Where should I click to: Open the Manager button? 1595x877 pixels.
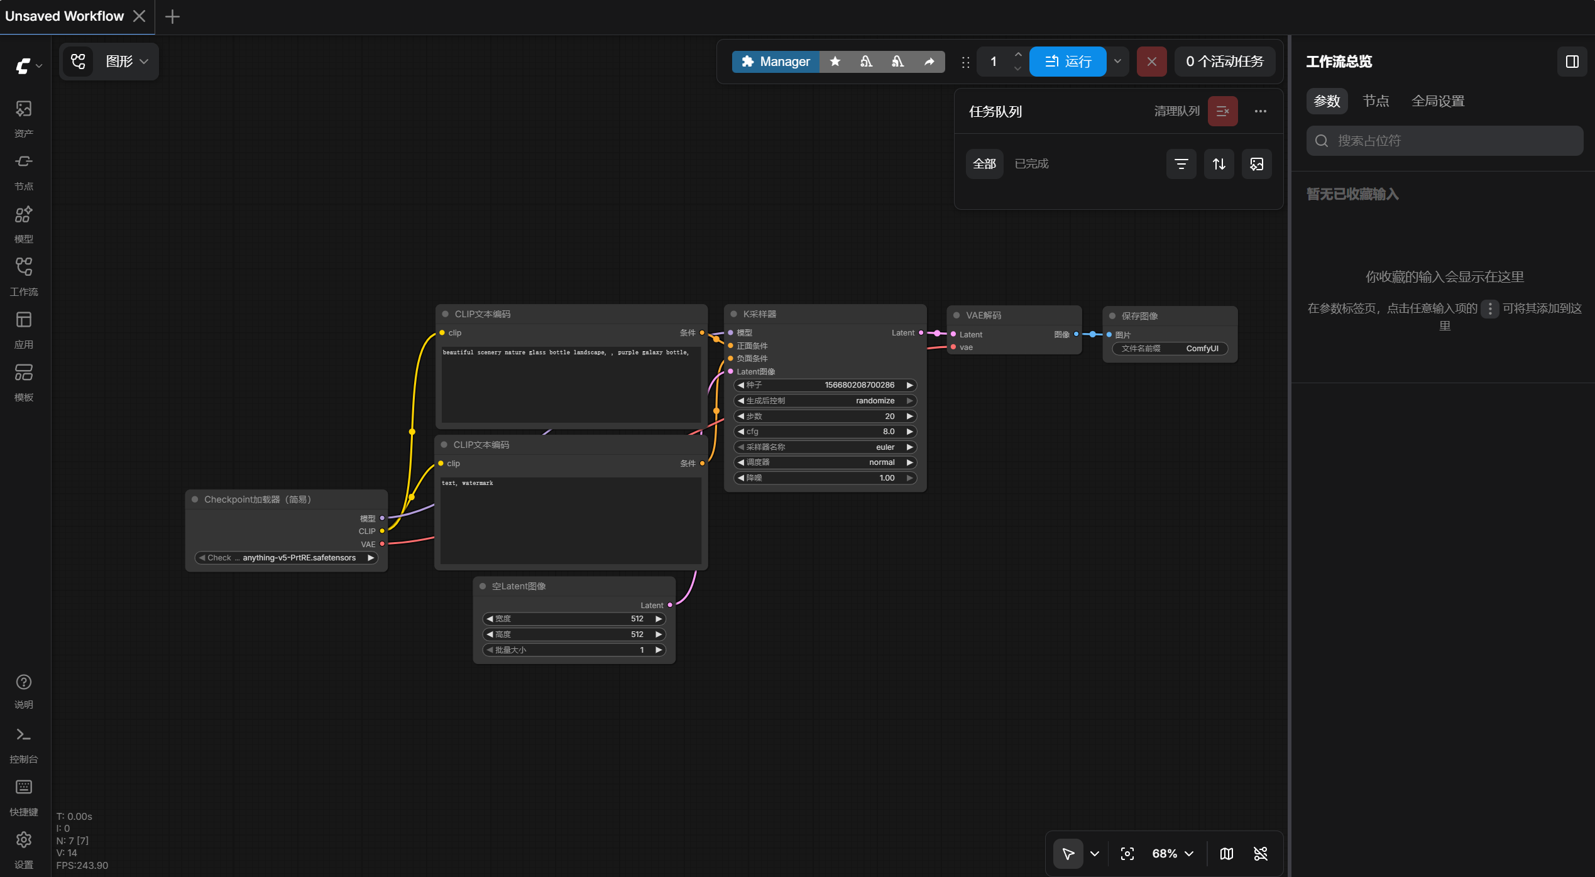tap(776, 62)
